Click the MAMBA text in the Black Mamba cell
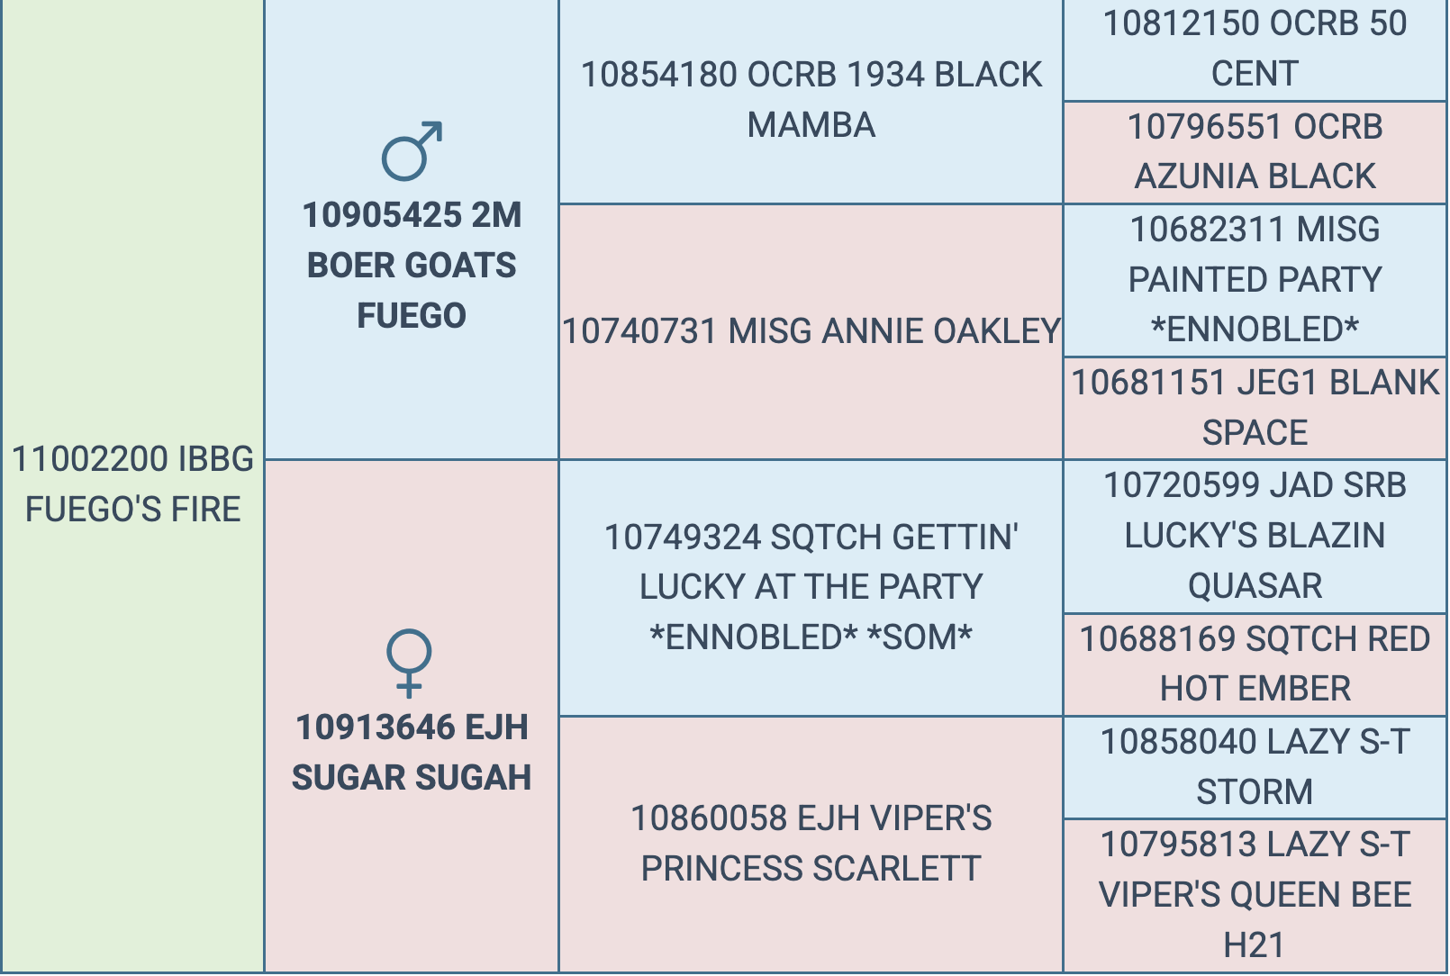 pyautogui.click(x=811, y=125)
